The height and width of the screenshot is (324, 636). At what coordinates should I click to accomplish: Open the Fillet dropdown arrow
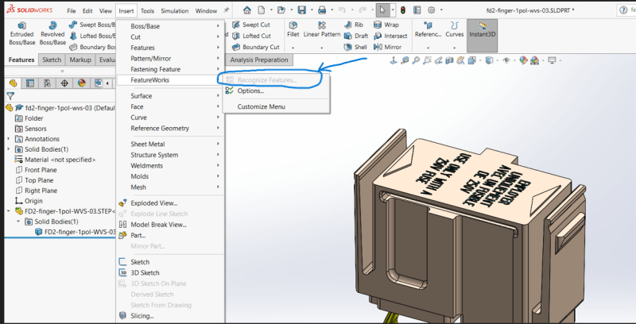tap(293, 48)
